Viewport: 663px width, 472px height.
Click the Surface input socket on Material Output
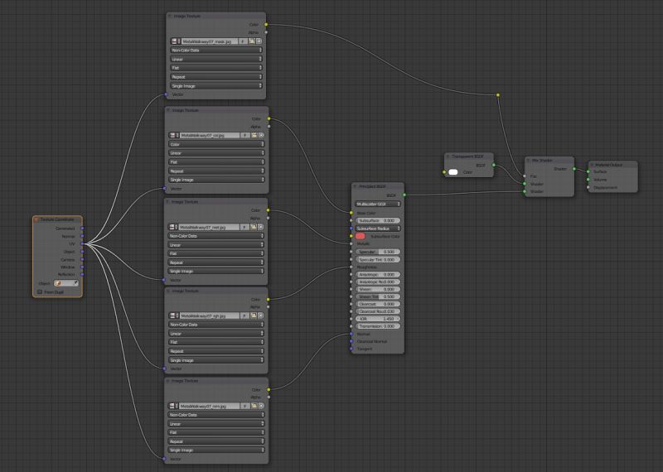[x=588, y=171]
